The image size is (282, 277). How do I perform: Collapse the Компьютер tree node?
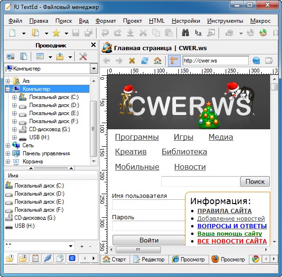point(8,89)
